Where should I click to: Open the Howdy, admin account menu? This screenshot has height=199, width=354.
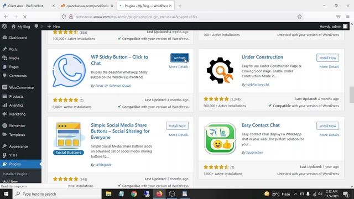(333, 27)
